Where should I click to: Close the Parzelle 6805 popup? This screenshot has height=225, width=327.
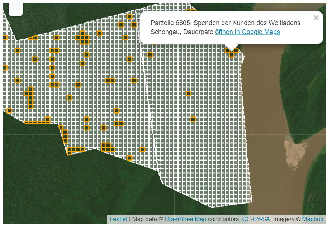click(x=316, y=18)
